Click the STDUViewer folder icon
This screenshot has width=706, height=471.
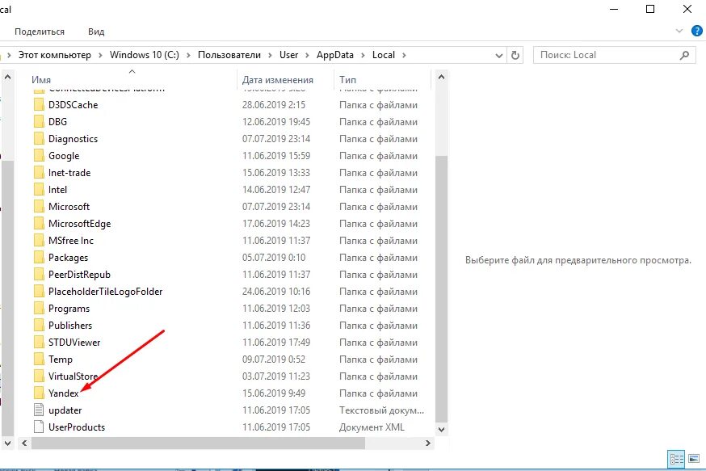39,343
